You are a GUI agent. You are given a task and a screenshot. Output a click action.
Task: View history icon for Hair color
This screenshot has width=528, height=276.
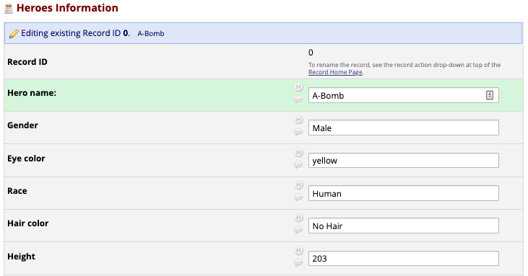click(298, 218)
